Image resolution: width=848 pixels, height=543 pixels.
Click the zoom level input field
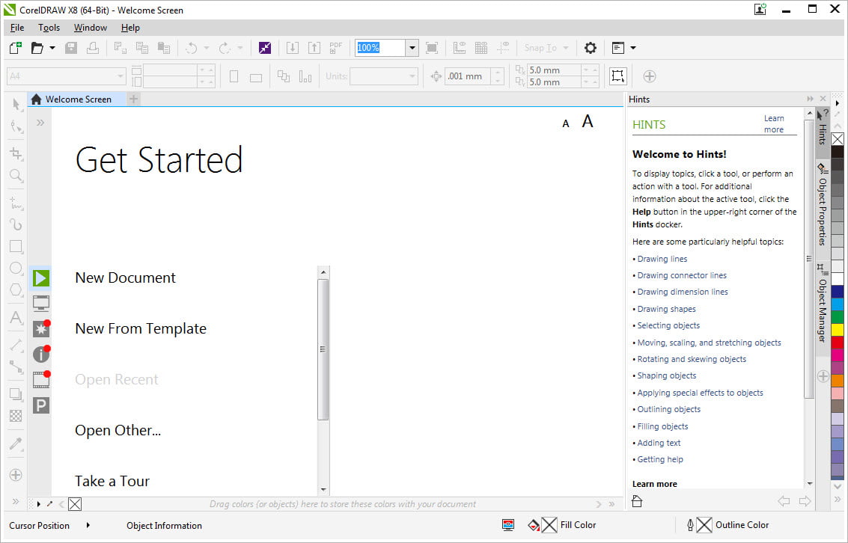pyautogui.click(x=380, y=48)
